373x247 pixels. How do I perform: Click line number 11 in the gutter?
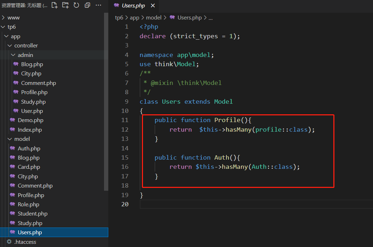click(125, 120)
